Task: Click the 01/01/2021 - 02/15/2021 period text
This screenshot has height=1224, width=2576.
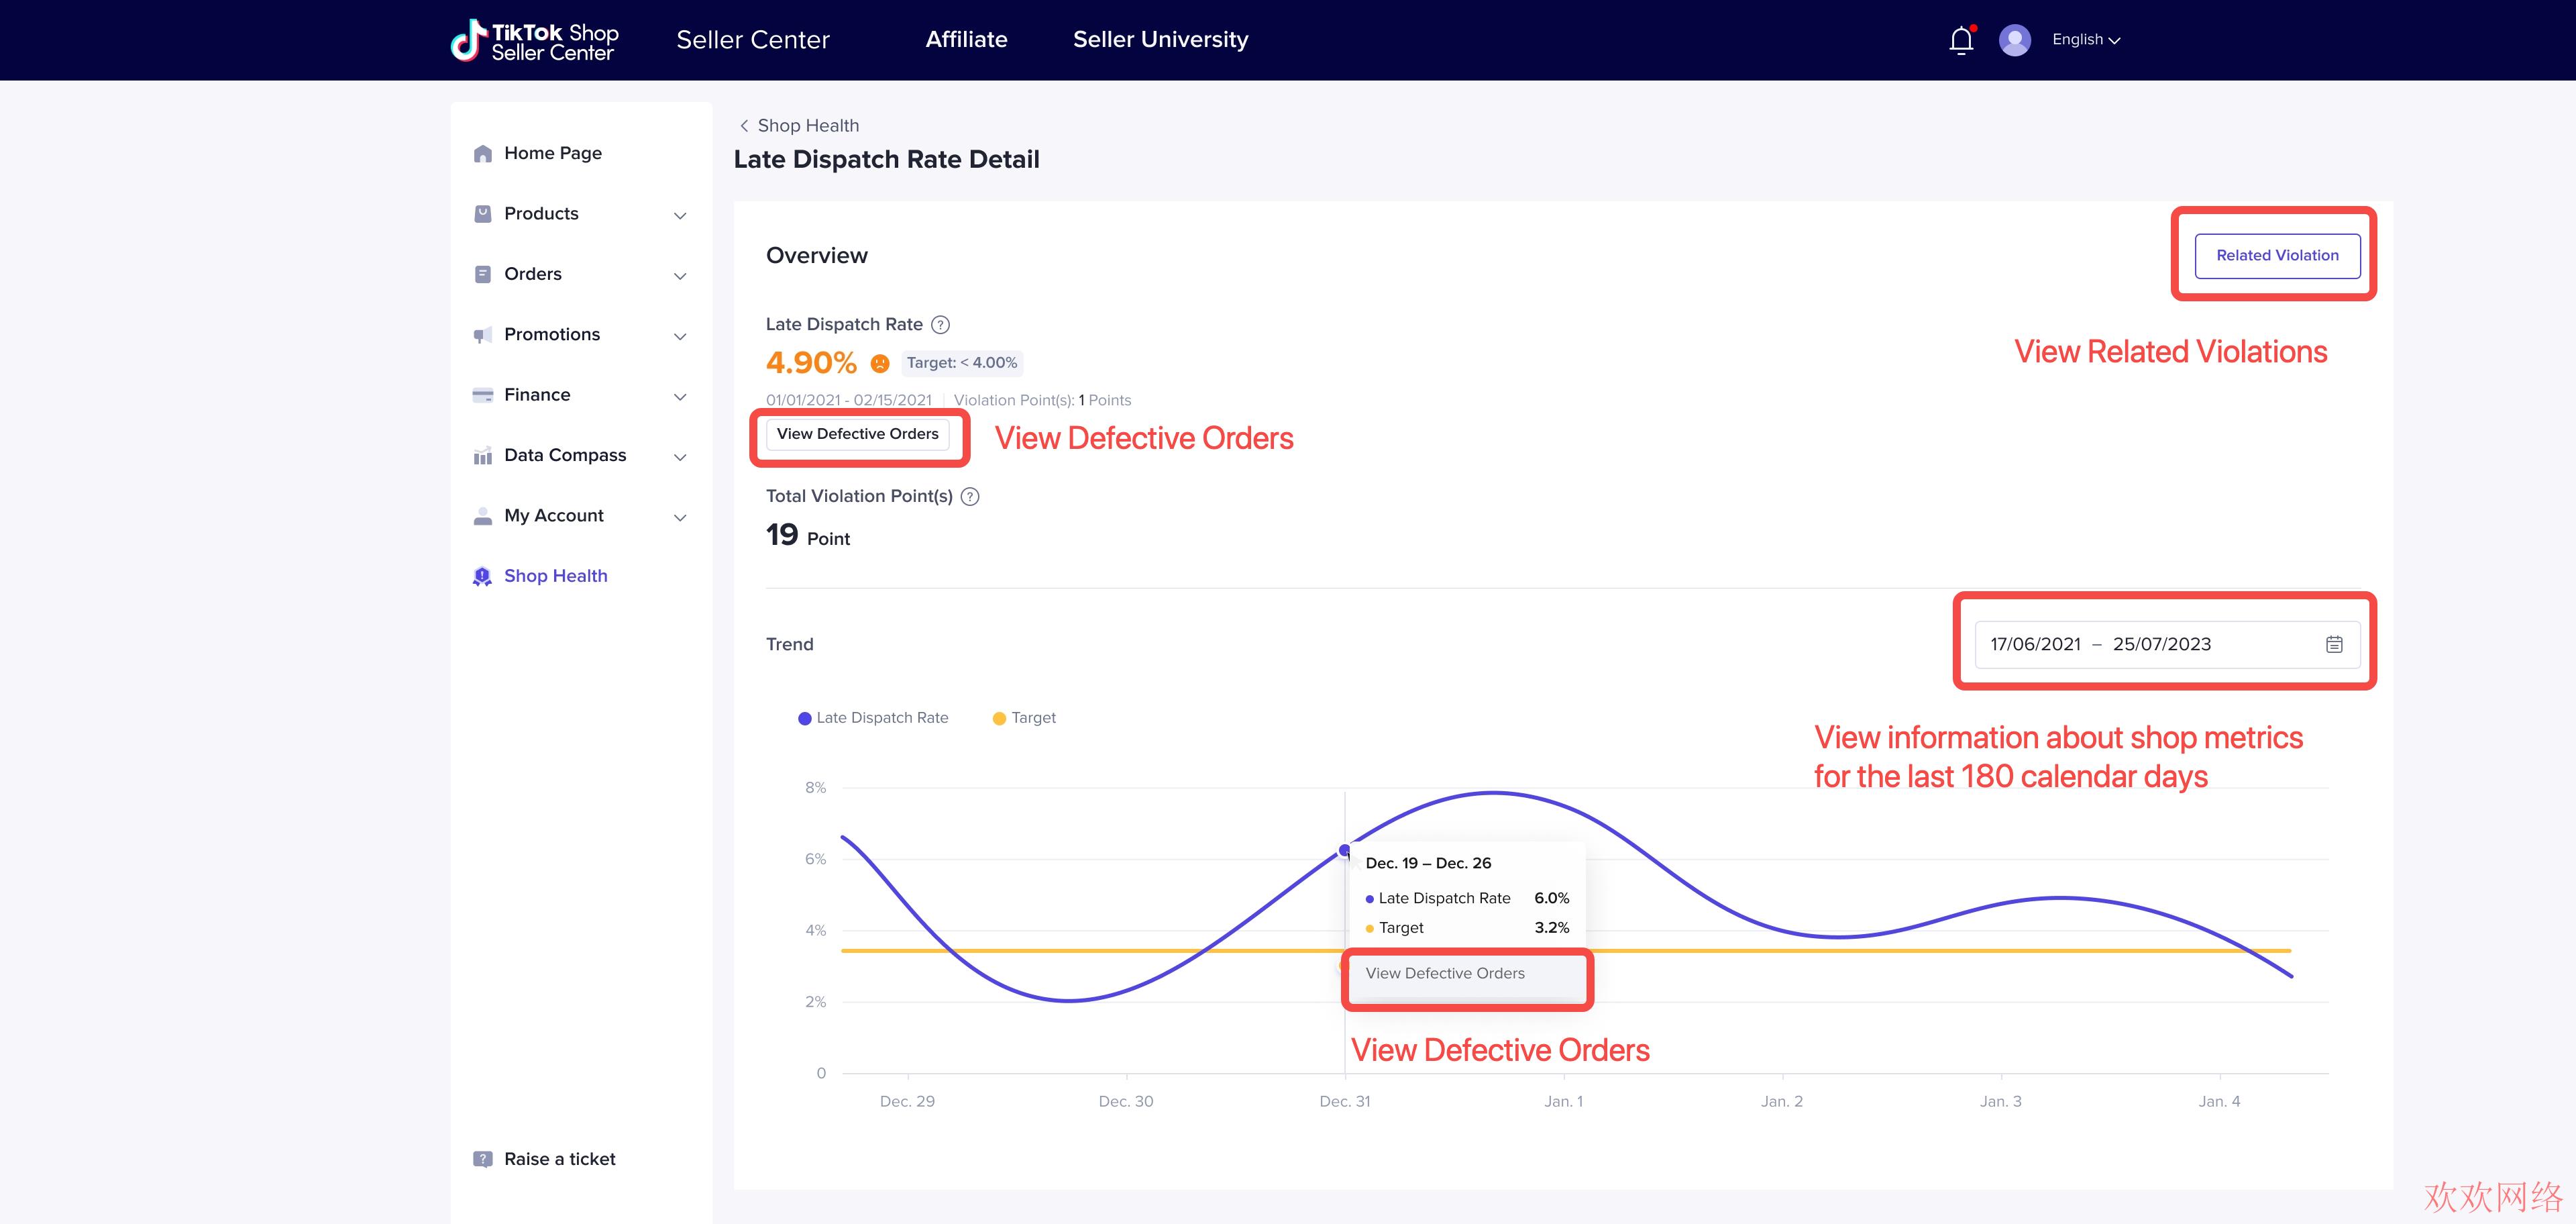Action: tap(848, 400)
